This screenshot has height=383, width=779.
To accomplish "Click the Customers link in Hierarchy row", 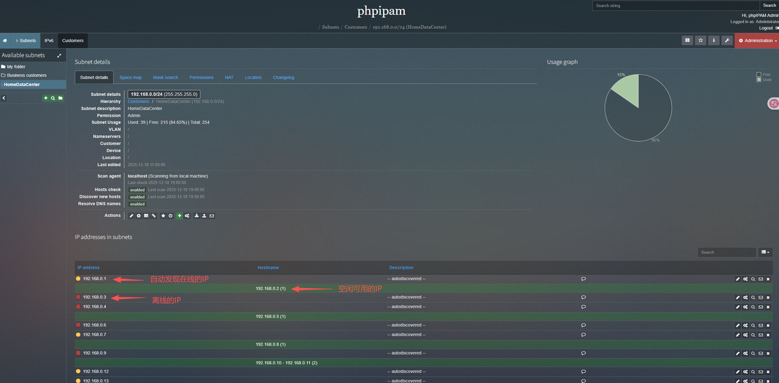I will click(x=138, y=102).
